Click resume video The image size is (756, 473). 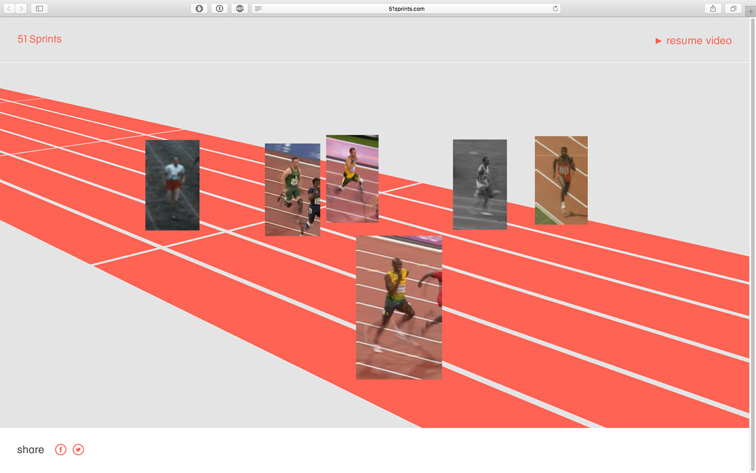point(693,41)
